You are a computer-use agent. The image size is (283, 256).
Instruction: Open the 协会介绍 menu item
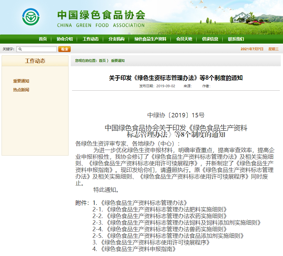coord(65,39)
